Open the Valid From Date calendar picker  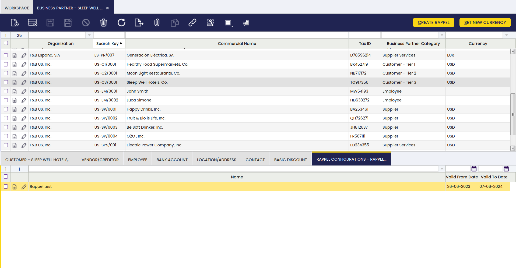click(x=474, y=169)
